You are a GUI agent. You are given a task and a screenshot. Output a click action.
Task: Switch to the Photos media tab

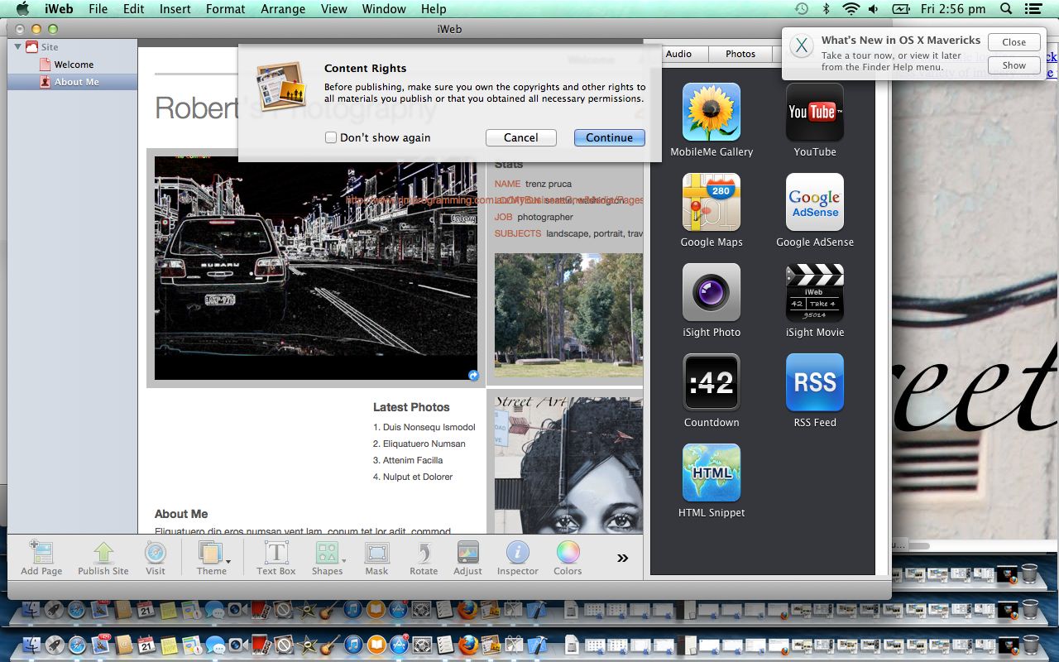(x=740, y=54)
